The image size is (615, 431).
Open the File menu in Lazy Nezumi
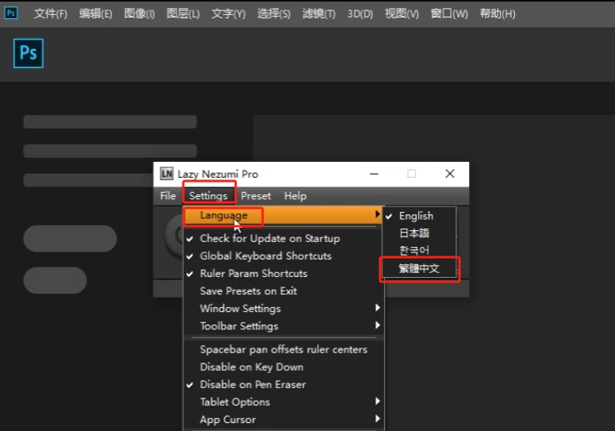pyautogui.click(x=168, y=196)
